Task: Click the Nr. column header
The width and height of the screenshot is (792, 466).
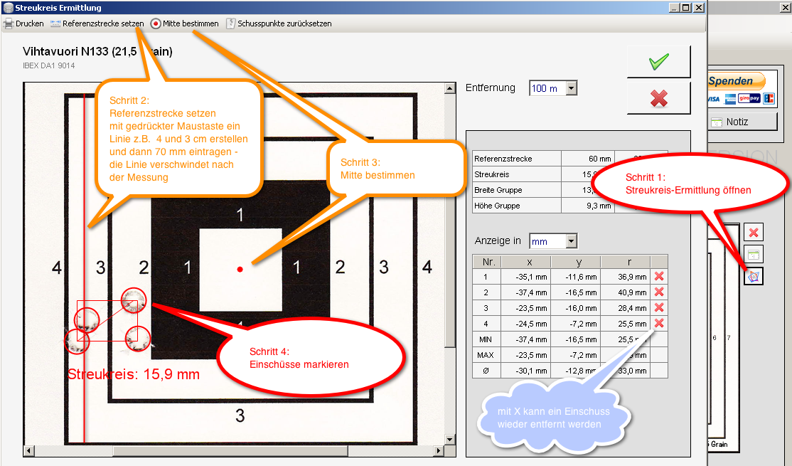Action: (x=487, y=262)
